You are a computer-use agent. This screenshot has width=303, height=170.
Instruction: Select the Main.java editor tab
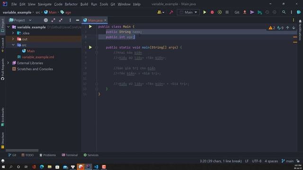(x=94, y=20)
